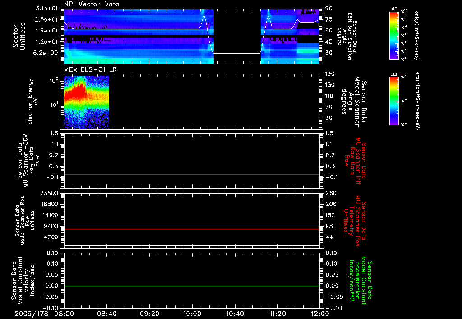Image resolution: width=462 pixels, height=319 pixels.
Task: Click the 206 telemetry tick label
Action: 330,204
